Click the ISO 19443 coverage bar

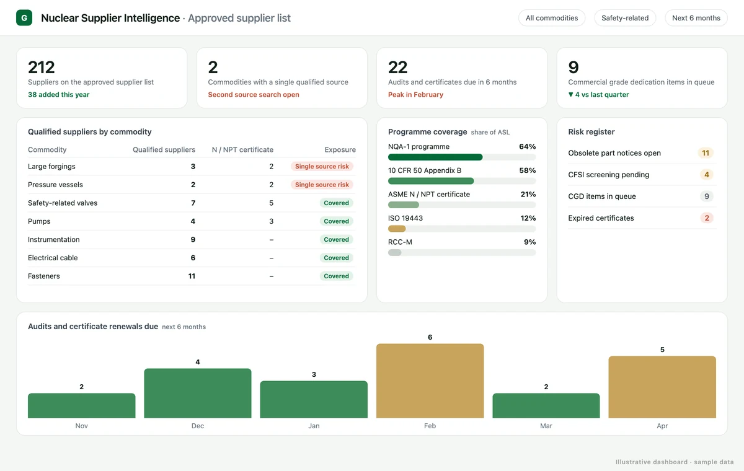pyautogui.click(x=462, y=229)
